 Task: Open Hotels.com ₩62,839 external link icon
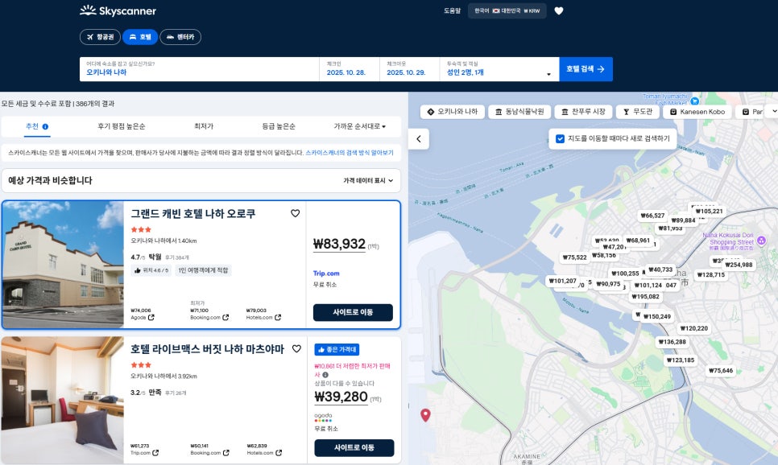click(279, 453)
